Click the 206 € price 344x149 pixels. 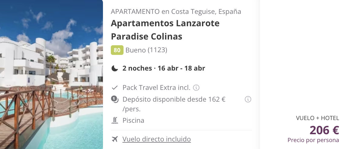[324, 130]
